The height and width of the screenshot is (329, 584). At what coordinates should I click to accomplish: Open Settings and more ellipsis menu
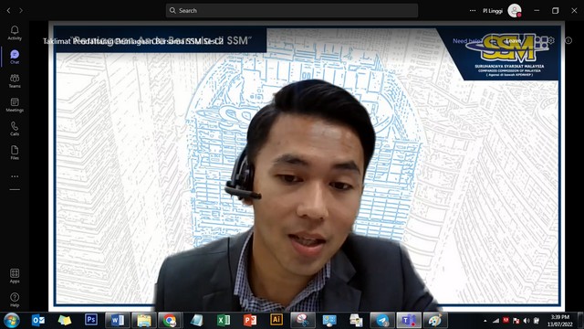pos(473,10)
